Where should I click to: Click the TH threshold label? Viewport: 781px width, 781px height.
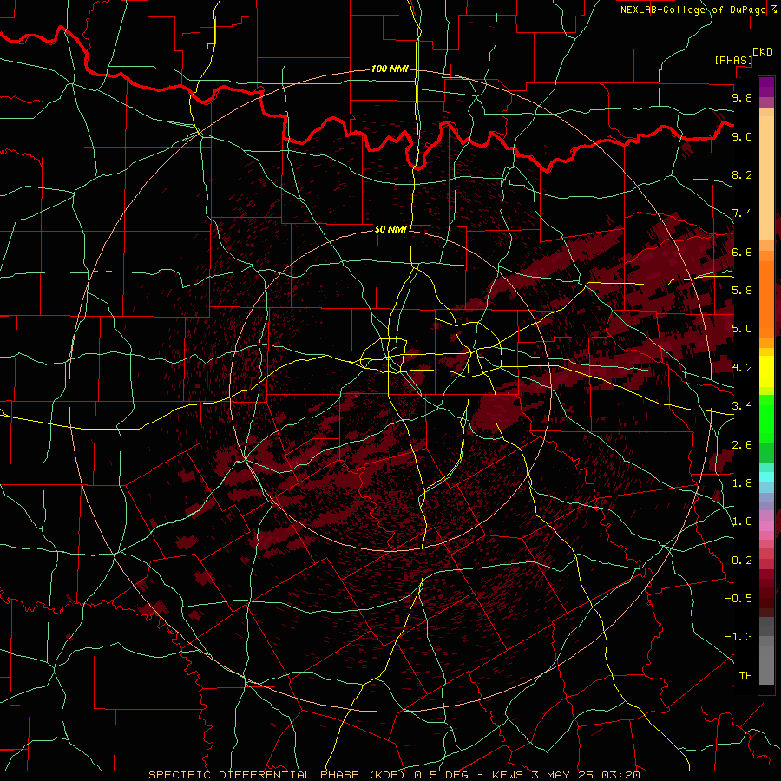click(745, 676)
